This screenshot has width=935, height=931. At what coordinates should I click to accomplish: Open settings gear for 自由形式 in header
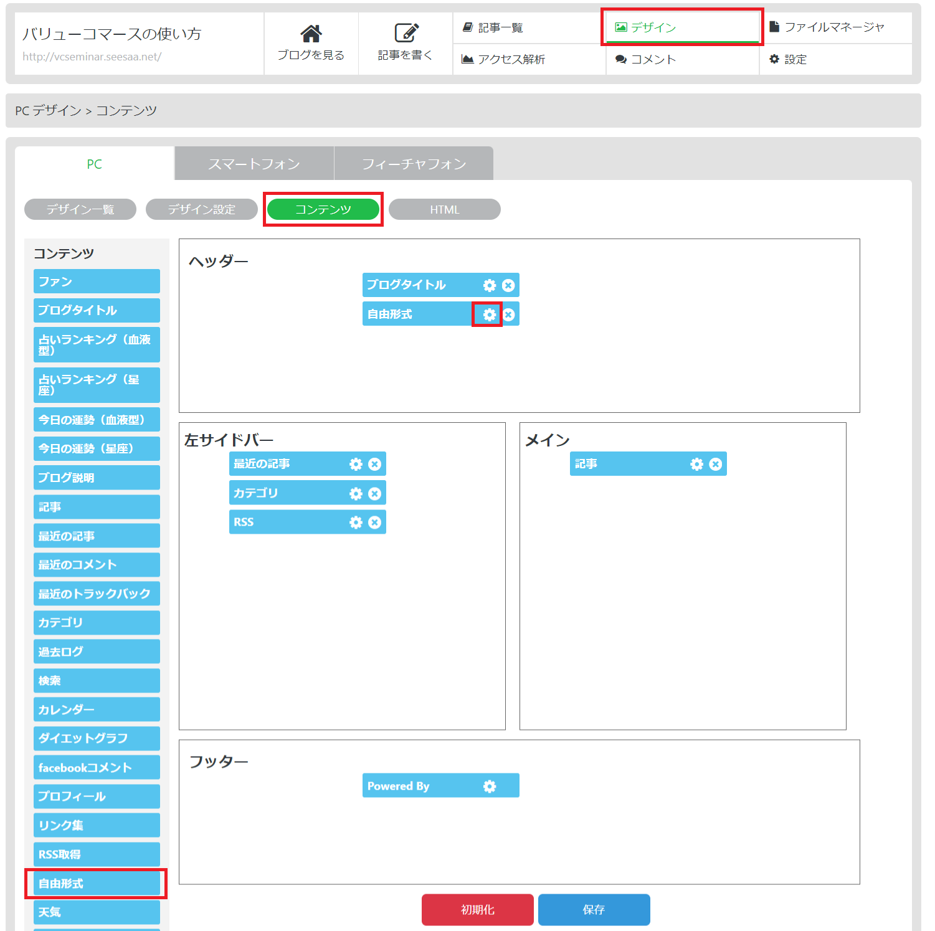coord(489,314)
